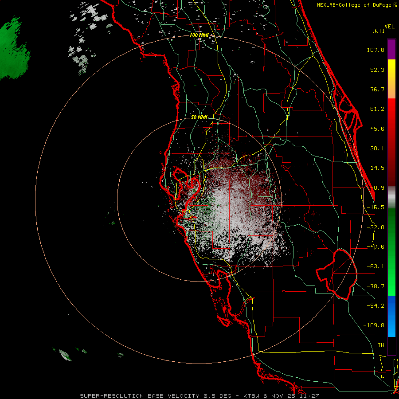Click the 100 NMI range ring label
Viewport: 399px width, 399px height.
(x=199, y=35)
